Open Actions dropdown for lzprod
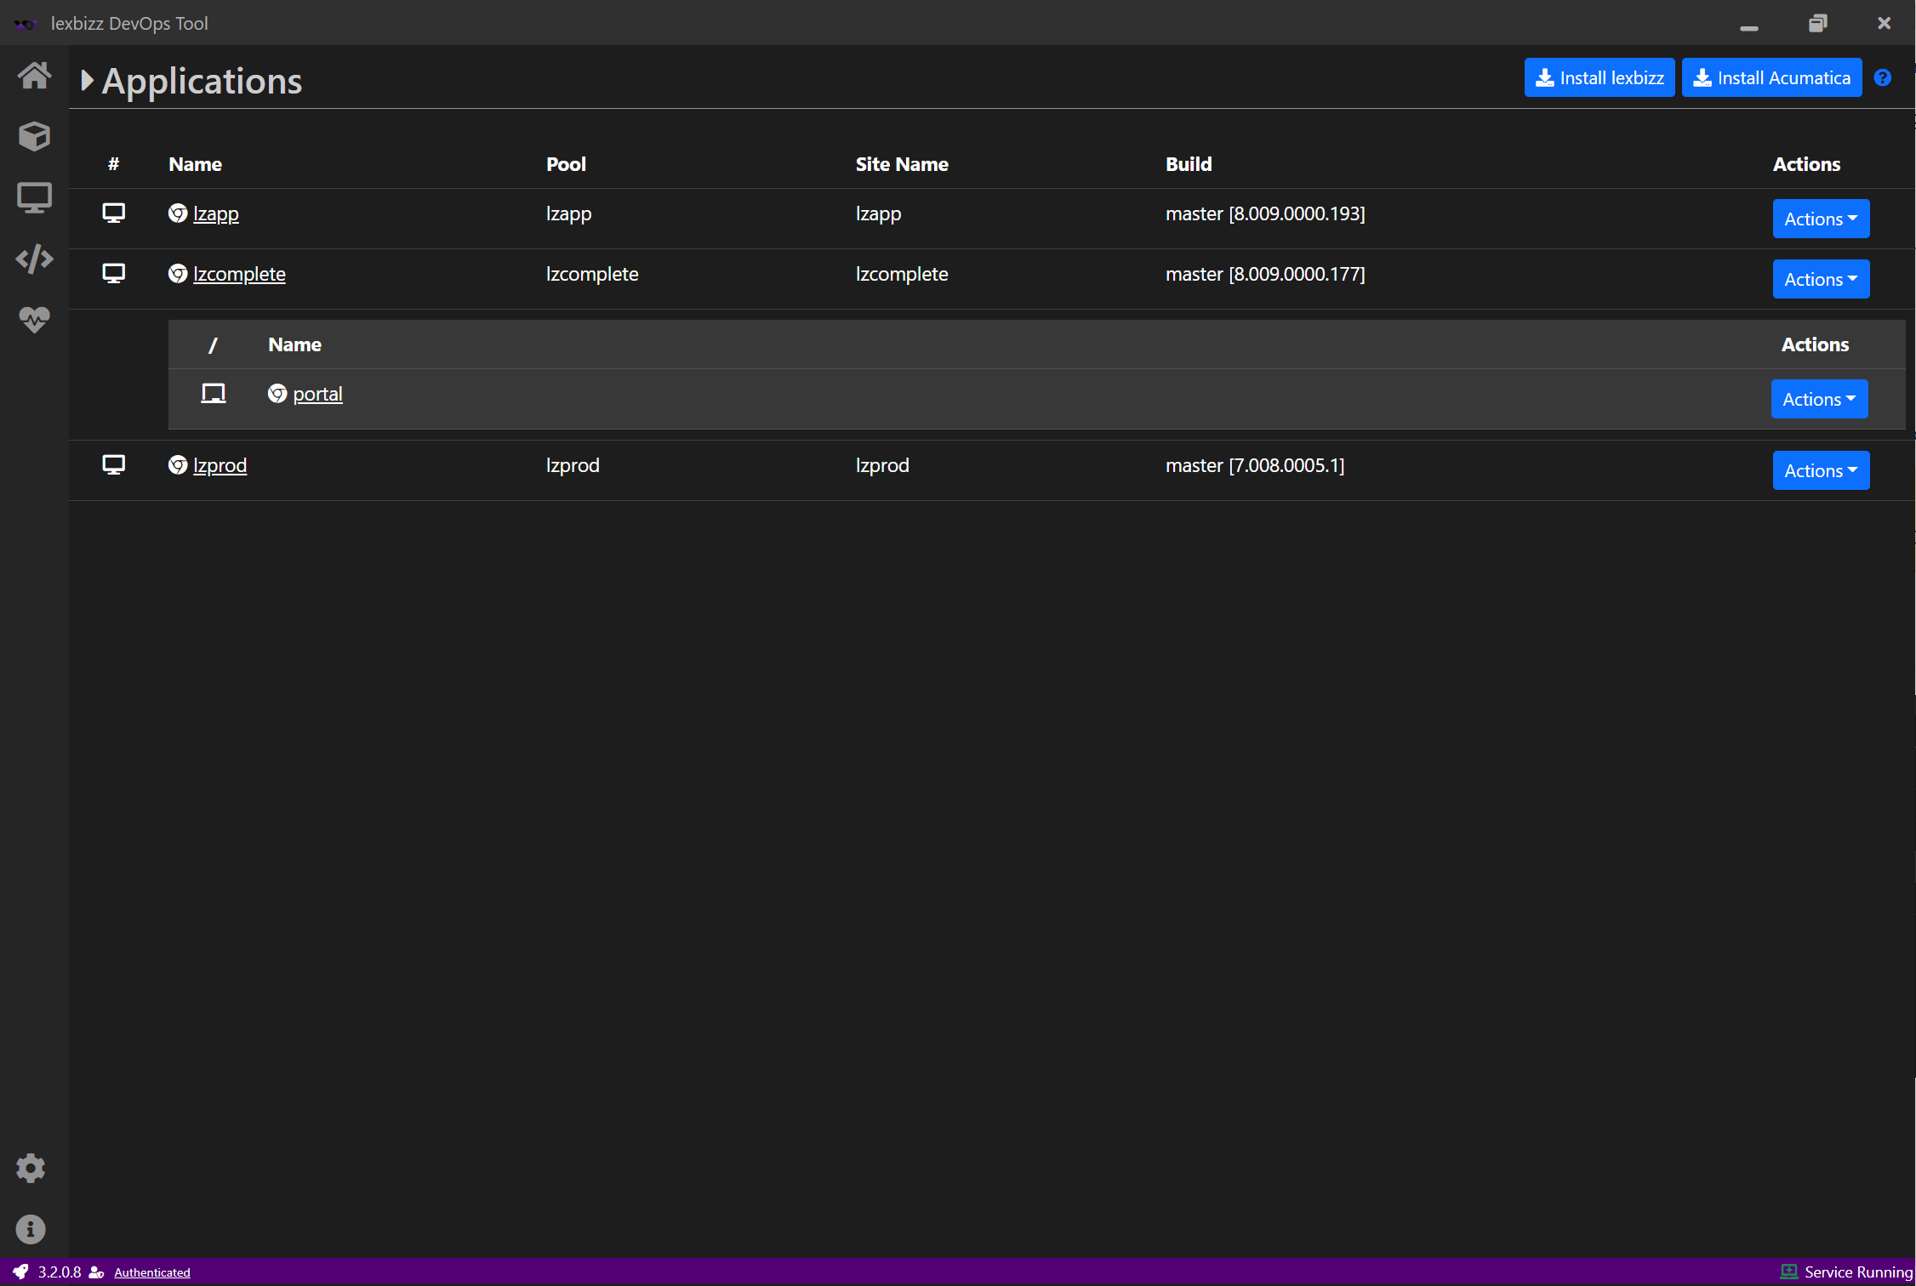 pyautogui.click(x=1821, y=471)
